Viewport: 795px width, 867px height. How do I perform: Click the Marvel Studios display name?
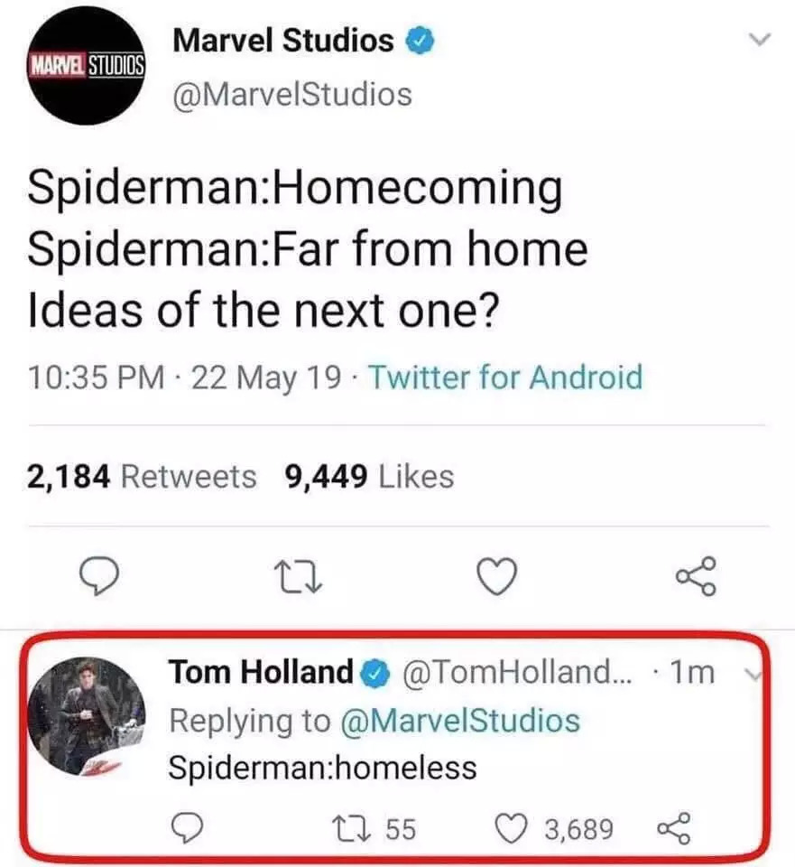pos(282,41)
